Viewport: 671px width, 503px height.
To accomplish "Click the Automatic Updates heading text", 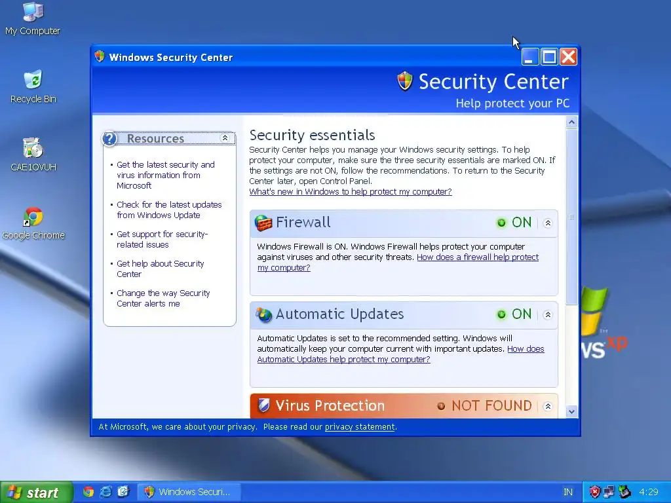I will tap(340, 314).
